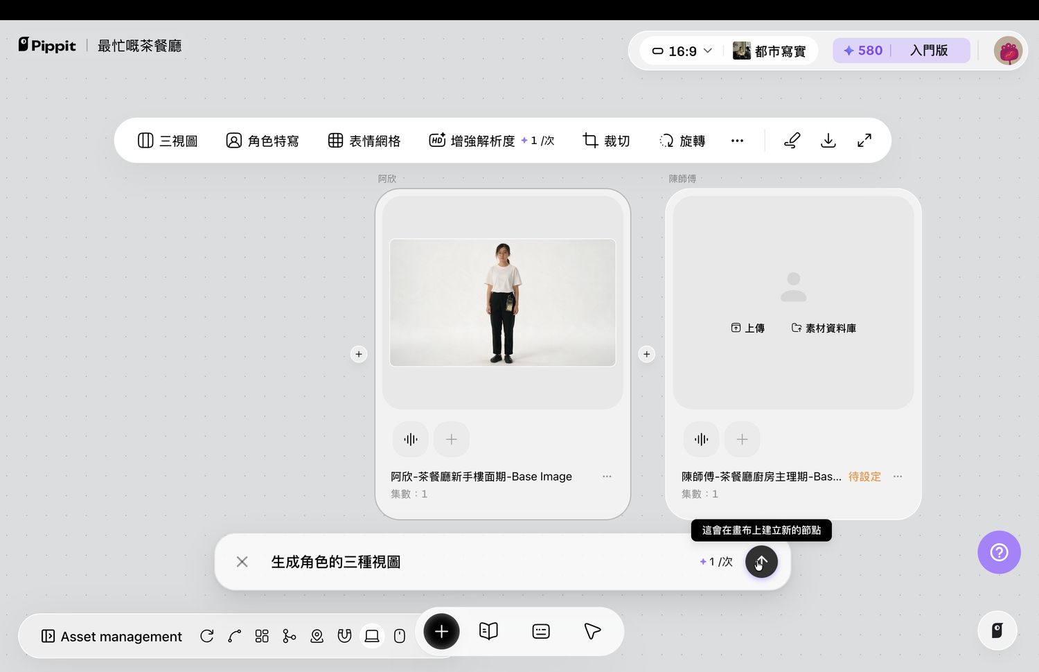1039x672 pixels.
Task: Open the 陳師傅 card's more options menu
Action: click(x=898, y=477)
